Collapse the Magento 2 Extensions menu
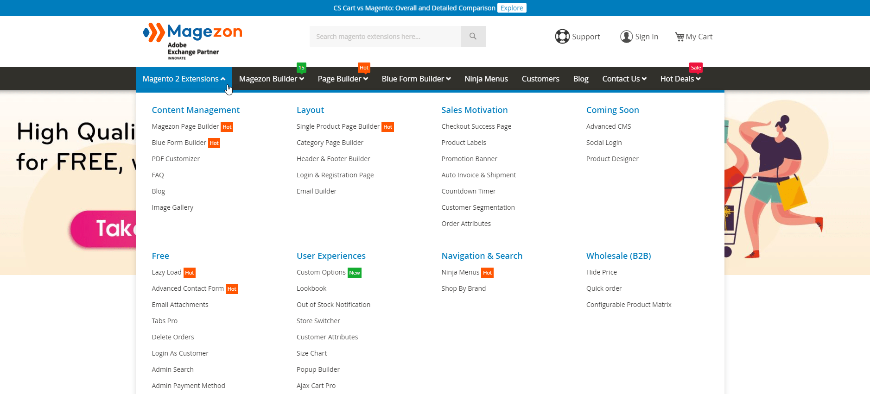Image resolution: width=870 pixels, height=394 pixels. point(184,79)
